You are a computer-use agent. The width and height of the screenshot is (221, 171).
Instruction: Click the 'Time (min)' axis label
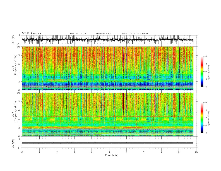(x=112, y=155)
